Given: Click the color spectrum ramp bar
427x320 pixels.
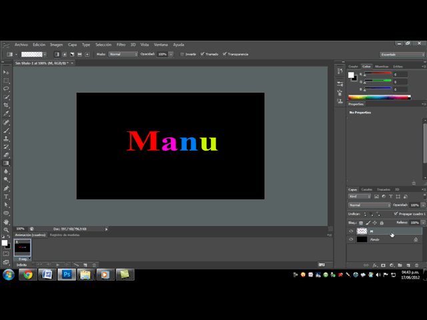Looking at the screenshot, I should tap(380, 97).
